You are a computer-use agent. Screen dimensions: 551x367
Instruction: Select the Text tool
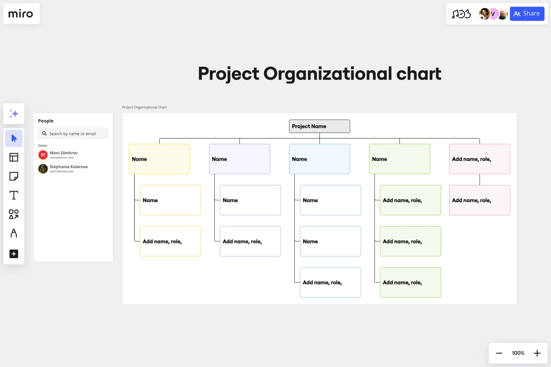click(14, 195)
